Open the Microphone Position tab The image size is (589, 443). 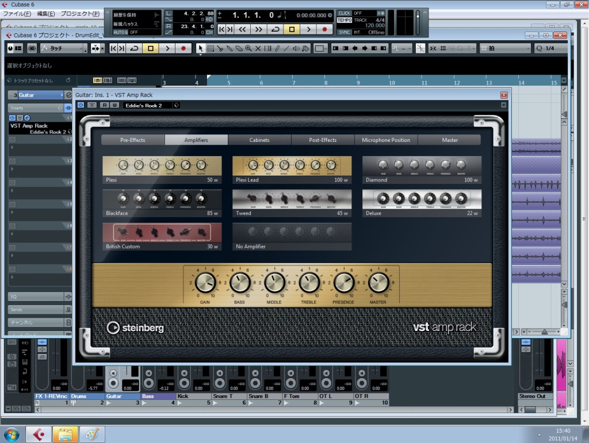[386, 140]
